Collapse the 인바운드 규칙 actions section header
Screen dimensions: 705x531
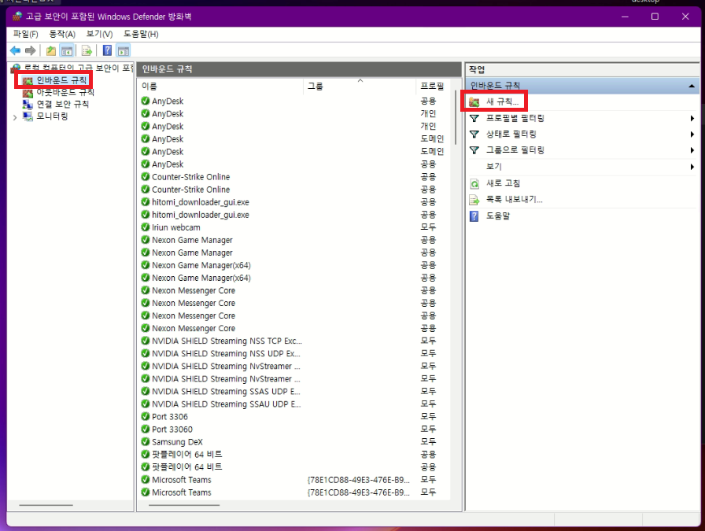click(581, 86)
